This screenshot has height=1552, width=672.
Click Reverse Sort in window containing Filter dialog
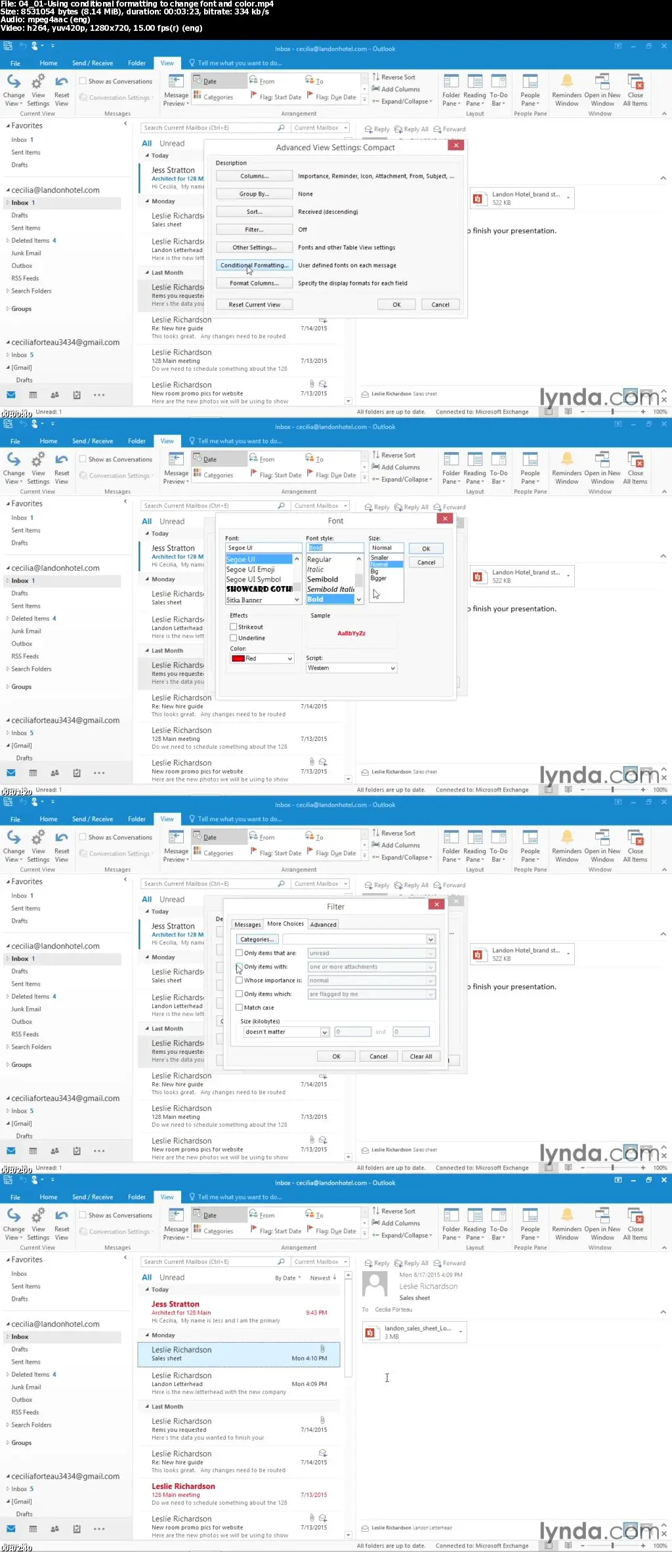click(394, 833)
